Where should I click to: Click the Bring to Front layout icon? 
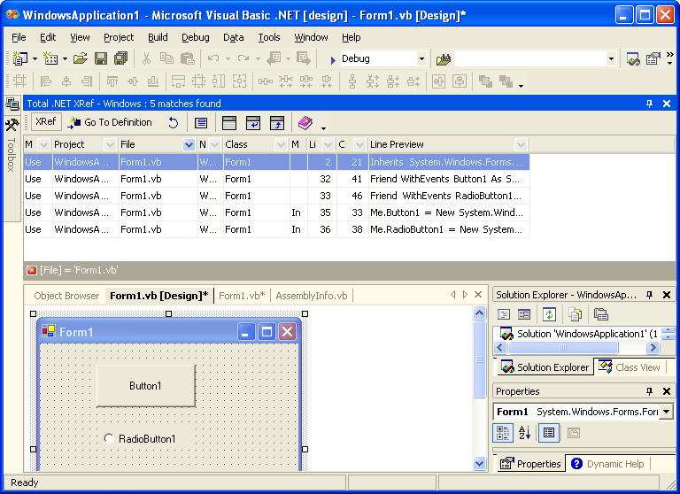tap(485, 81)
